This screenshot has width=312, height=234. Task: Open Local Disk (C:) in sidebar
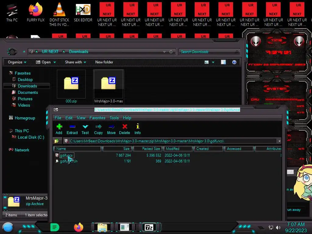tap(31, 137)
